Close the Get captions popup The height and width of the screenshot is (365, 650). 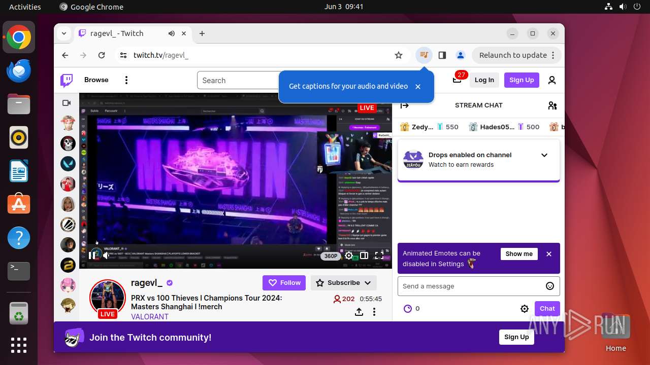[x=418, y=87]
